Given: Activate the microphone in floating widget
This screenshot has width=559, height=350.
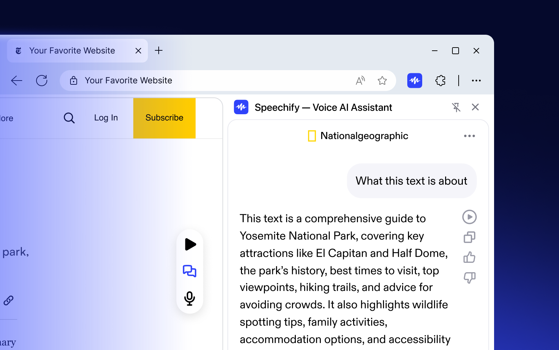Looking at the screenshot, I should click(x=190, y=298).
